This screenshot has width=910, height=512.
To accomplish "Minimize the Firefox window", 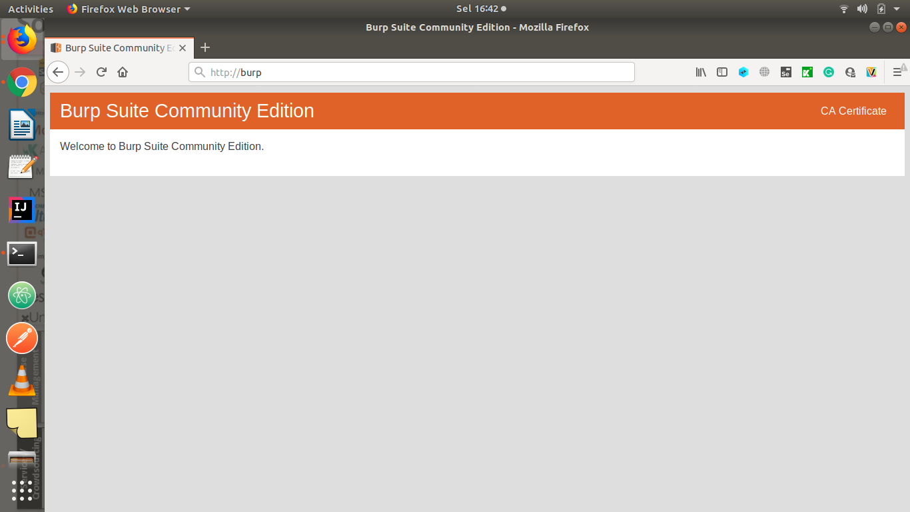I will 875,27.
